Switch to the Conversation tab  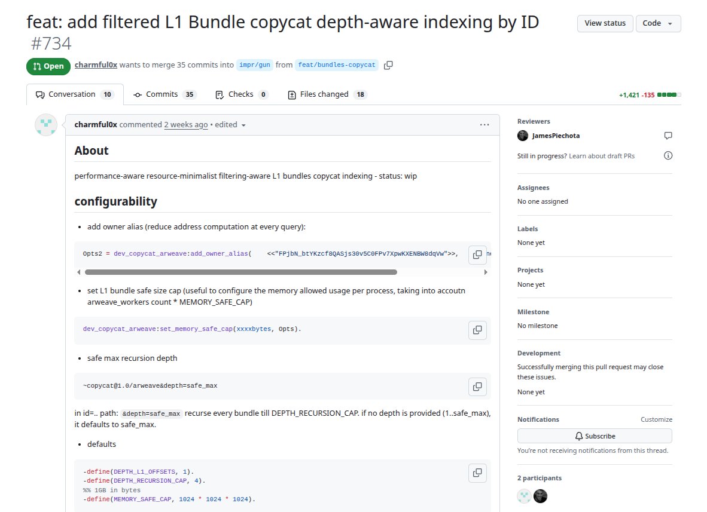coord(75,94)
